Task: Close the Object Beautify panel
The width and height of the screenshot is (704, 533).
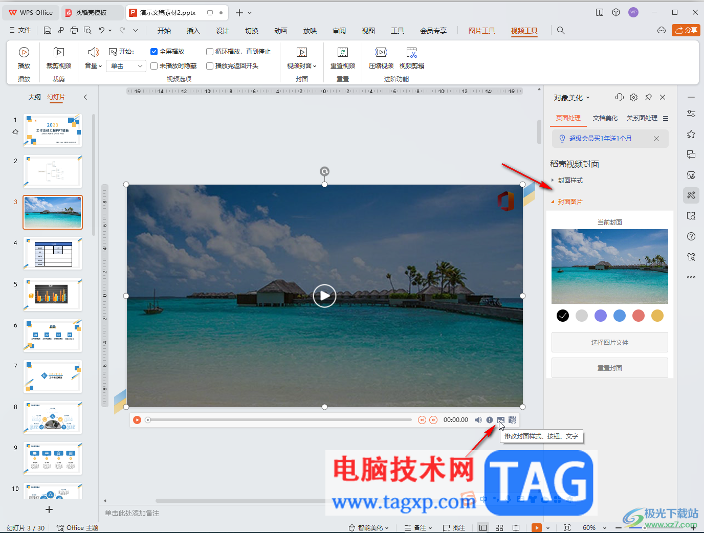Action: point(663,97)
